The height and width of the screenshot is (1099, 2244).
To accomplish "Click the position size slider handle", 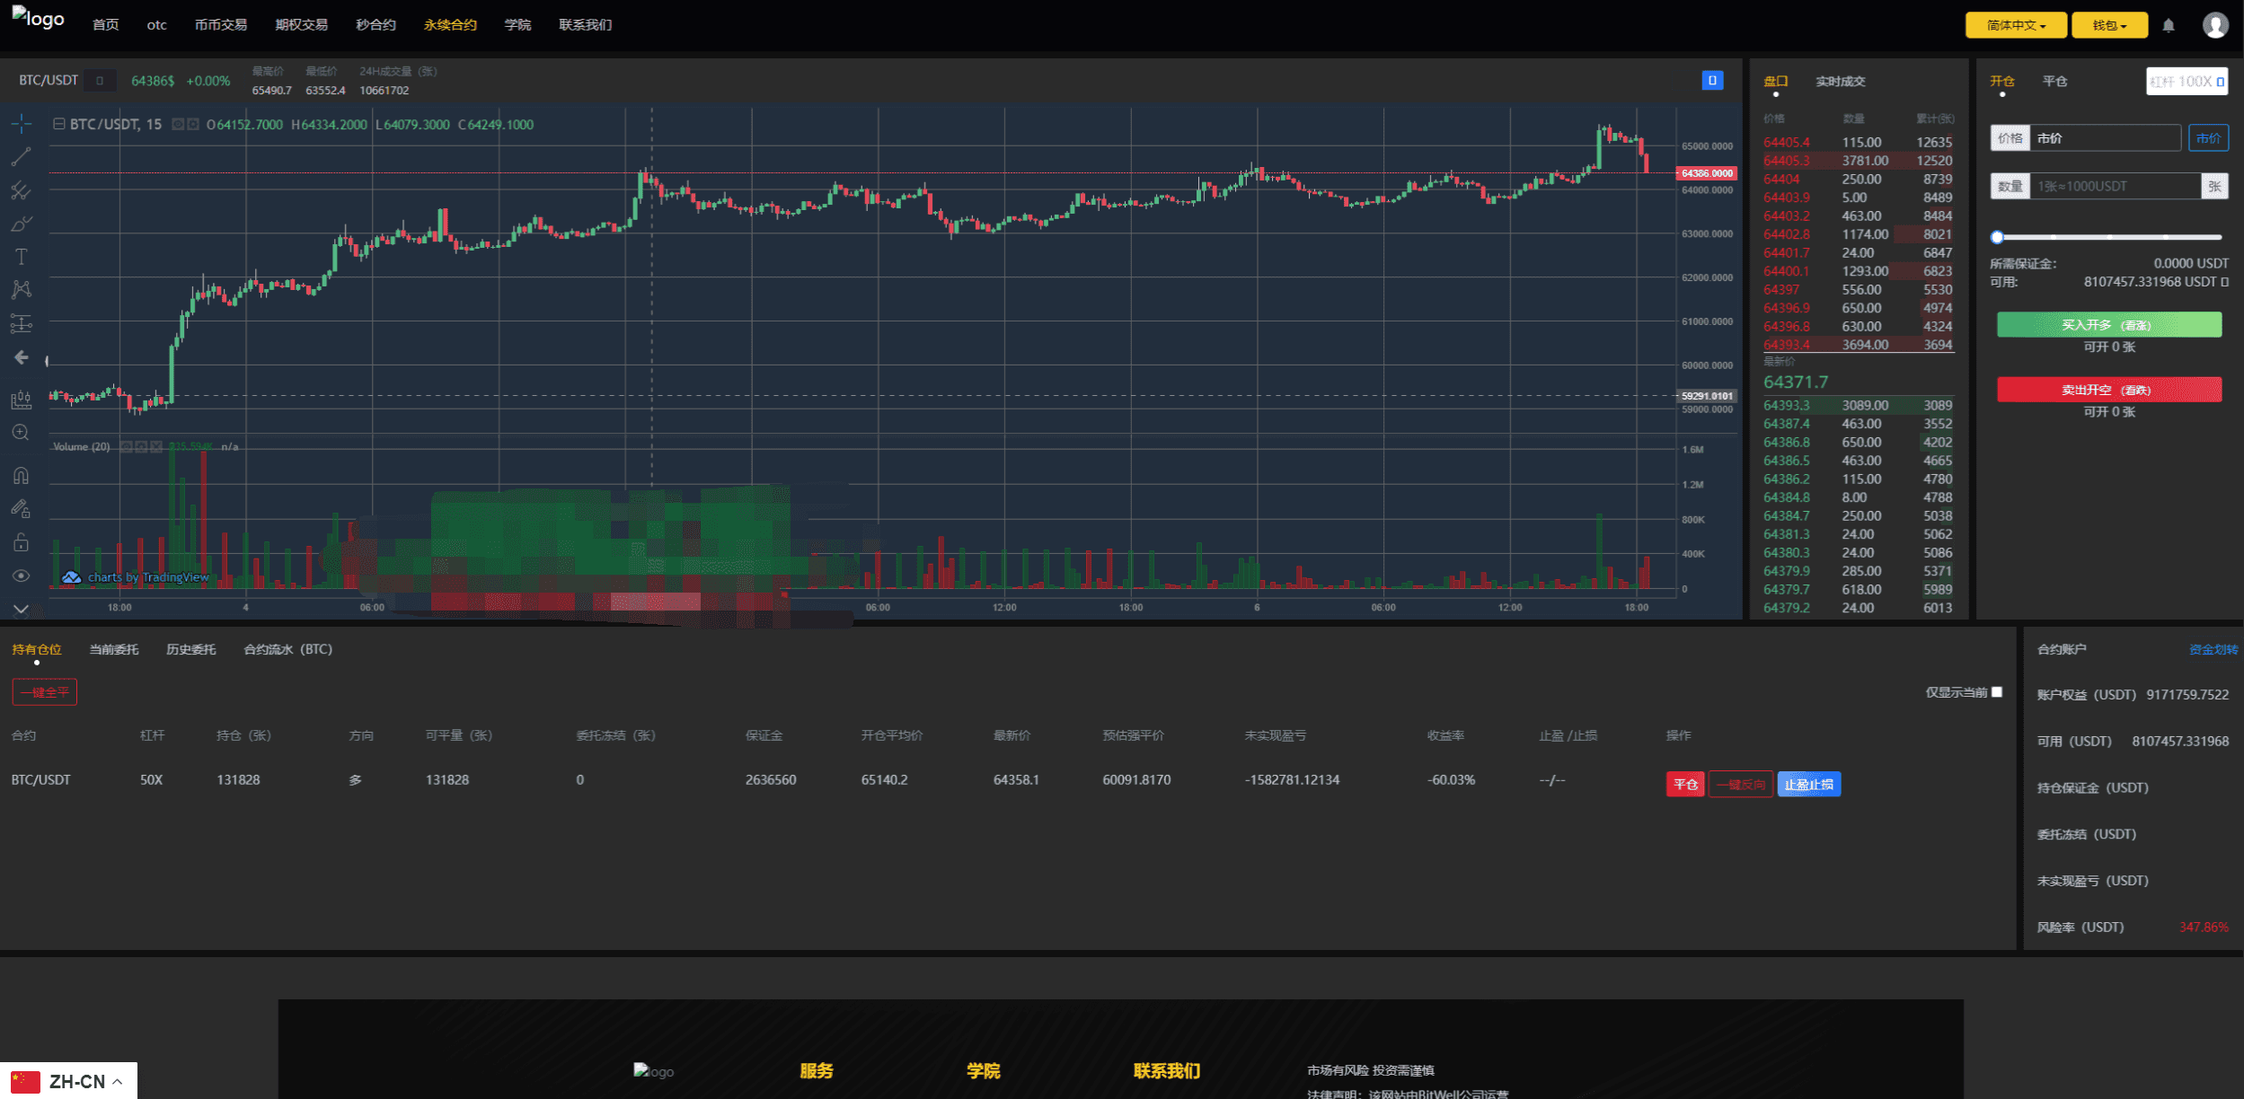I will click(x=1997, y=237).
